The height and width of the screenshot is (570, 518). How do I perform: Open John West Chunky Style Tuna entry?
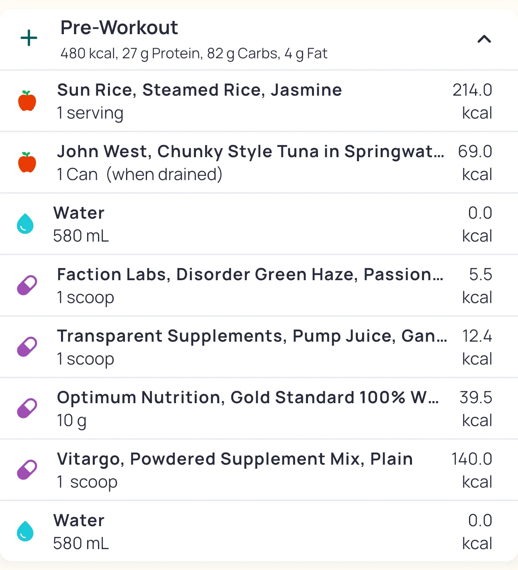pyautogui.click(x=250, y=152)
